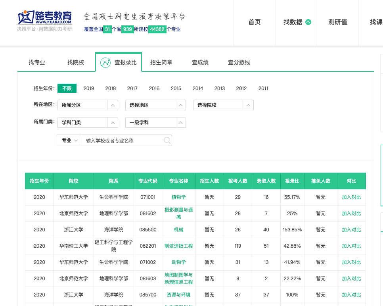This screenshot has height=306, width=383.
Task: Select the 不限 year filter
Action: 67,88
